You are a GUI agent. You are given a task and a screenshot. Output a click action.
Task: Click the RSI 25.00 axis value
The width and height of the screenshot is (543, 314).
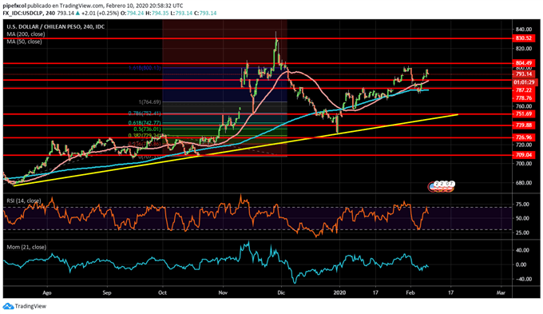pos(522,233)
